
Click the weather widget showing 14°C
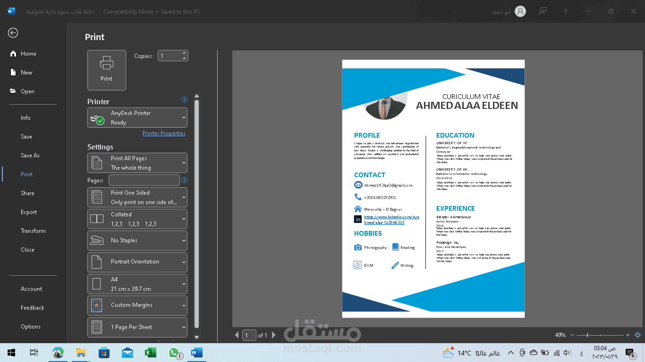pyautogui.click(x=471, y=353)
